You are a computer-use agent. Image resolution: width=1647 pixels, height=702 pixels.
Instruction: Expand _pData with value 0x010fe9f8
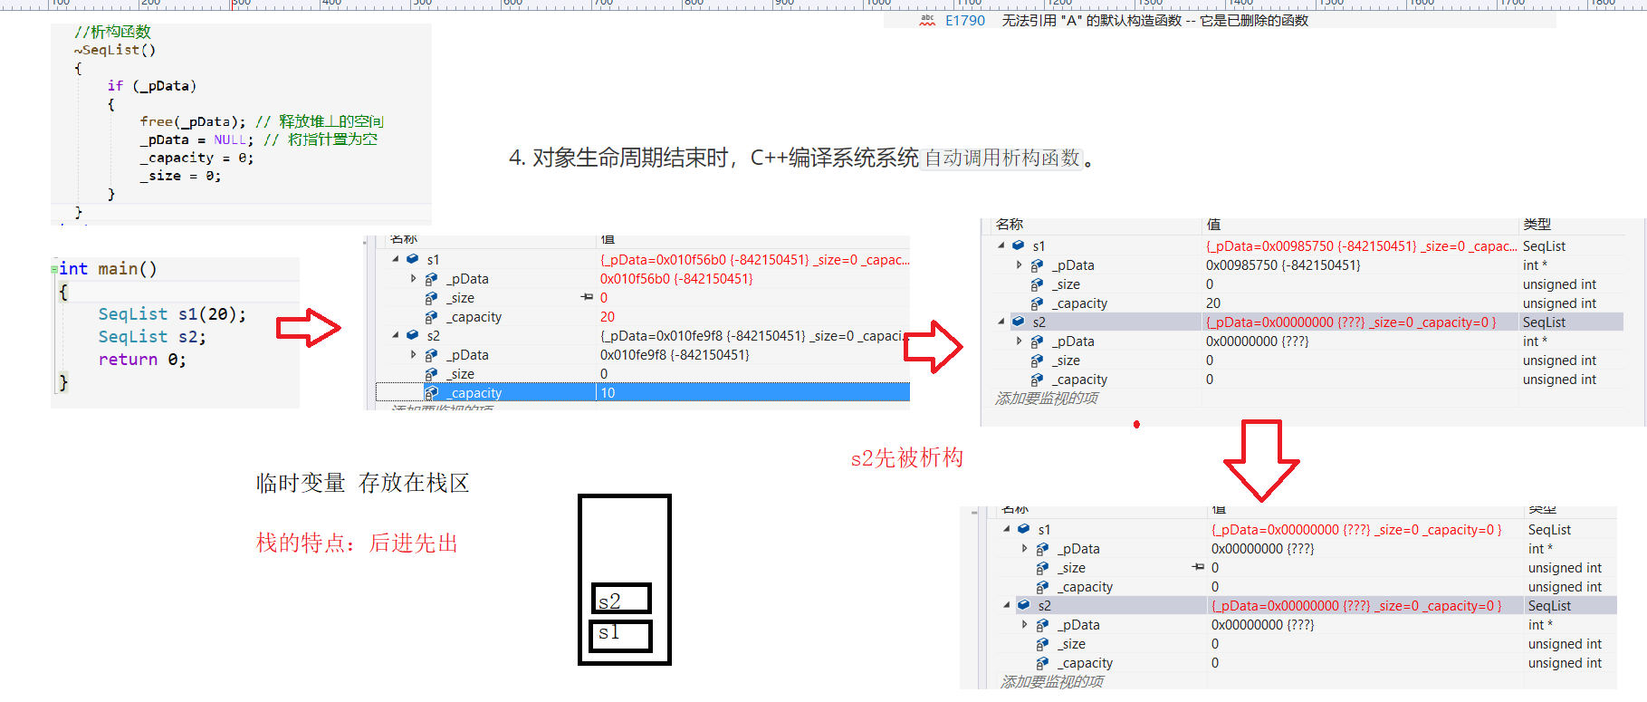coord(414,355)
